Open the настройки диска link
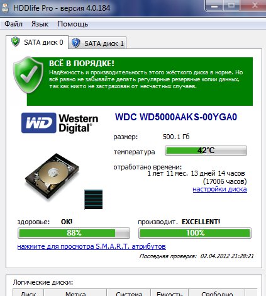The image size is (266, 296). pos(219,190)
